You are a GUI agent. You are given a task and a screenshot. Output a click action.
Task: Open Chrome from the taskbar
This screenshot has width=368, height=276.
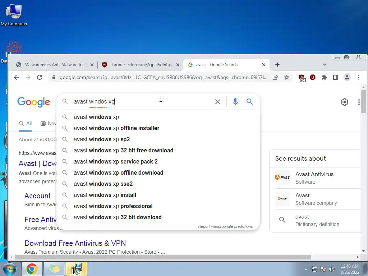32,269
